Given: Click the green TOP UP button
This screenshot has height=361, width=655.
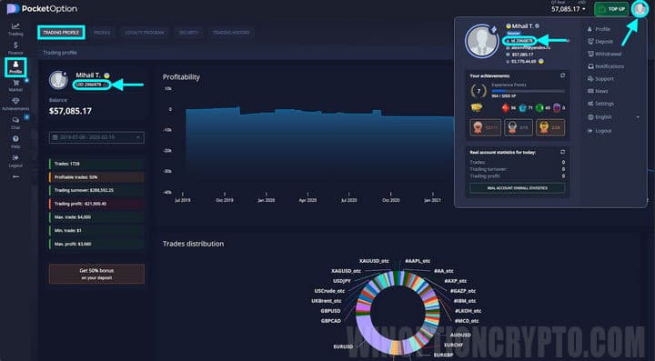Looking at the screenshot, I should click(611, 9).
